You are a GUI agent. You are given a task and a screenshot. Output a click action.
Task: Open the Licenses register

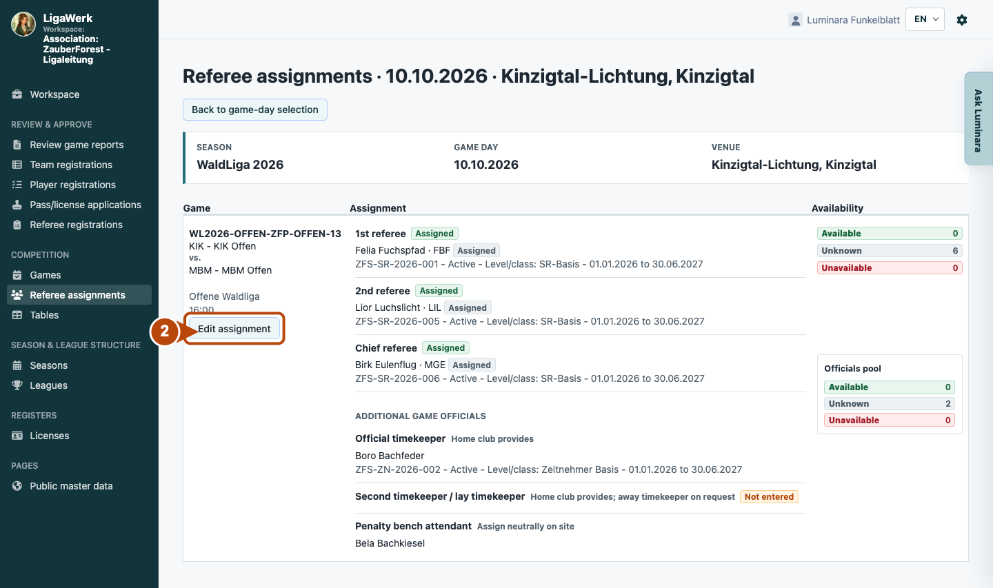coord(79,436)
